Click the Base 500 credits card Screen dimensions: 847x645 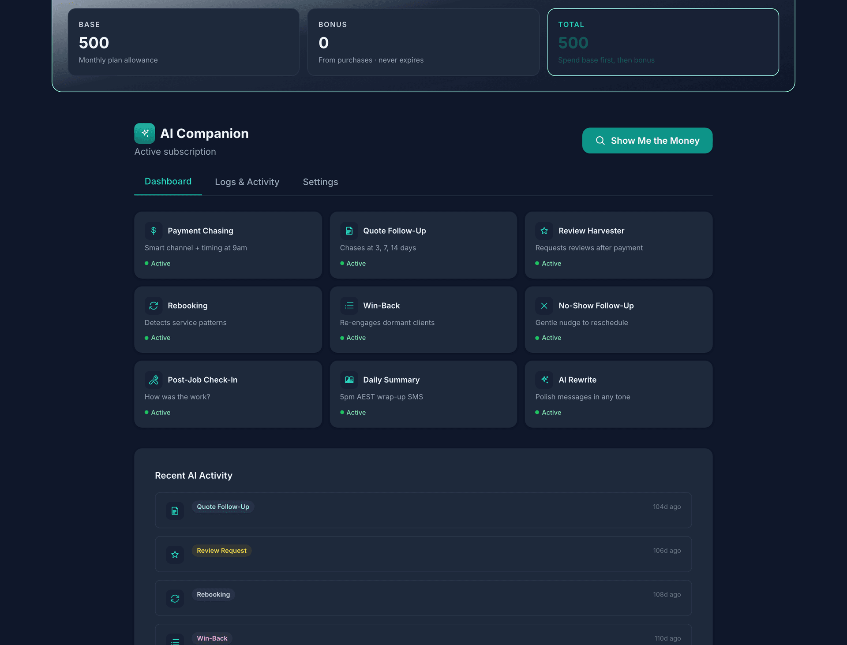(184, 42)
